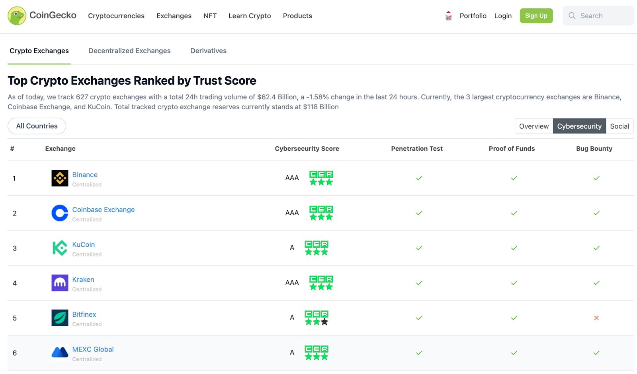The width and height of the screenshot is (637, 374).
Task: Click the CER star badge for Binance
Action: pyautogui.click(x=321, y=178)
